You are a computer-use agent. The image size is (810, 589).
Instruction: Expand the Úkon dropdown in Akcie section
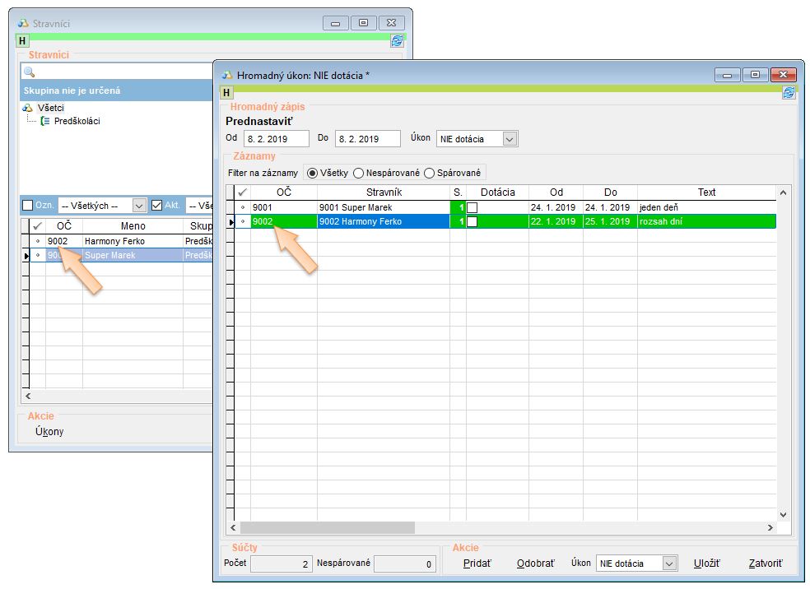668,563
